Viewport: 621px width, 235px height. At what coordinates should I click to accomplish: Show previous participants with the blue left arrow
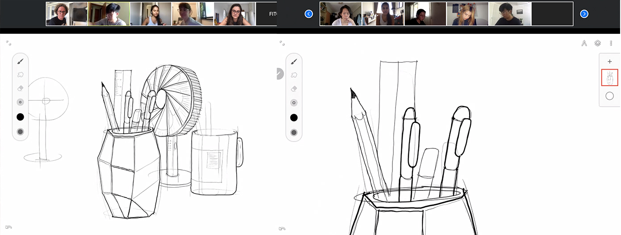(x=308, y=14)
